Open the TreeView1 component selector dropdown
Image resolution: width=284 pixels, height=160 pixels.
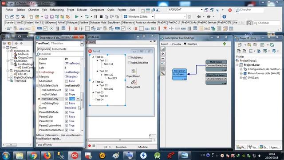tap(82, 44)
